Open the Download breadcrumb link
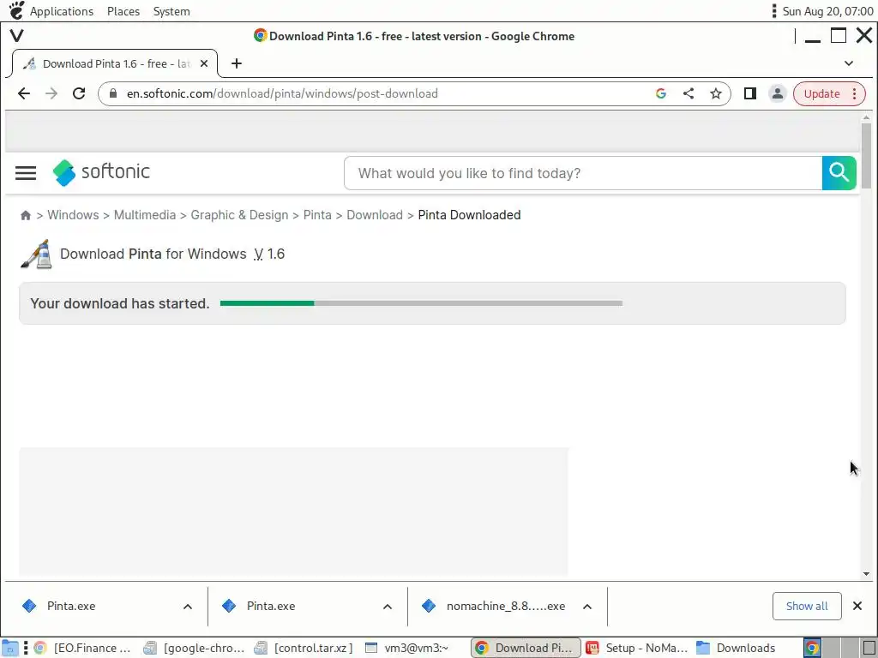This screenshot has width=878, height=658. pyautogui.click(x=375, y=215)
